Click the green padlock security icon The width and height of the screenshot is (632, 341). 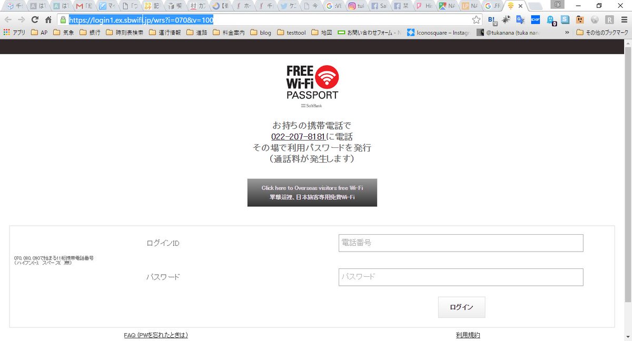63,20
